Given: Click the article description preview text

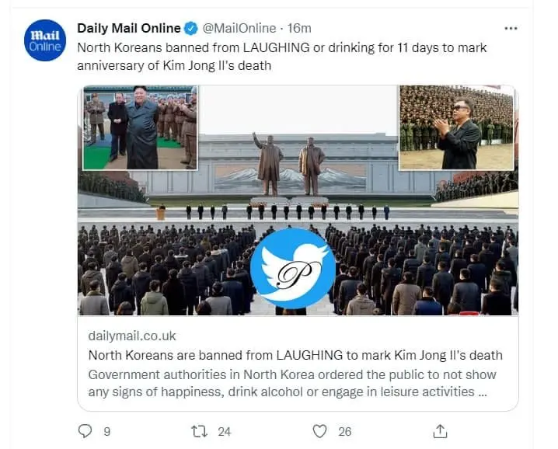Looking at the screenshot, I should pyautogui.click(x=292, y=383).
